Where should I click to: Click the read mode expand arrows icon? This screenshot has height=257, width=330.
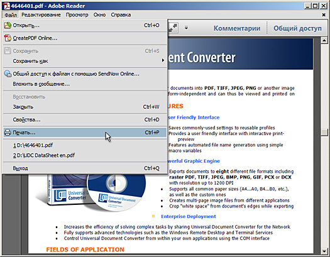pyautogui.click(x=173, y=28)
